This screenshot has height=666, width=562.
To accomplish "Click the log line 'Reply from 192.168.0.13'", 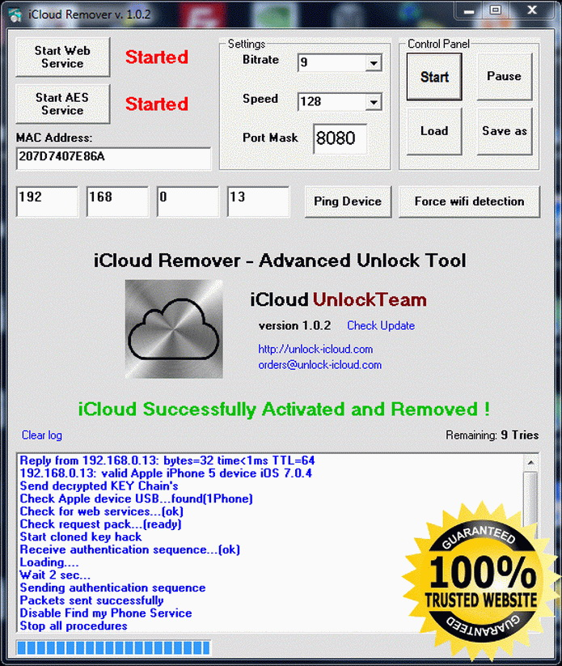I will (x=167, y=460).
